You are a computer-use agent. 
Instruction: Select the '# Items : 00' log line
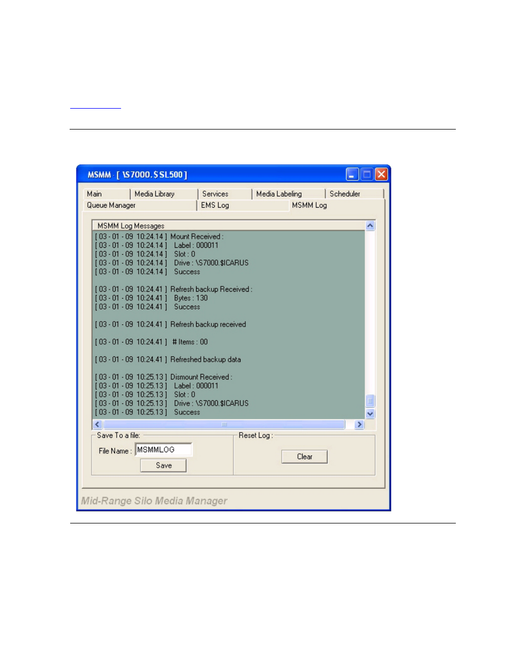point(151,342)
